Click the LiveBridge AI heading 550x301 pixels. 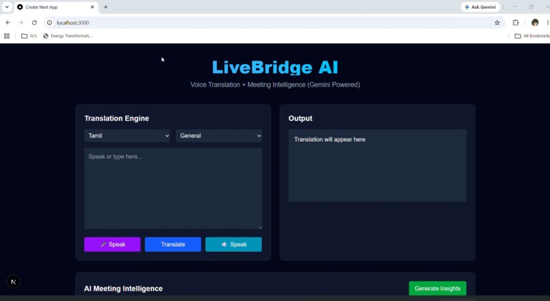click(275, 68)
